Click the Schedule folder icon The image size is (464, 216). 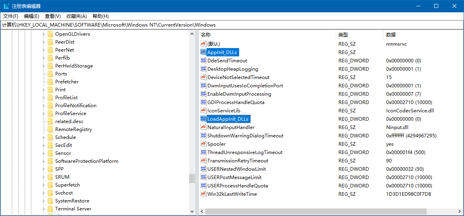[x=50, y=137]
